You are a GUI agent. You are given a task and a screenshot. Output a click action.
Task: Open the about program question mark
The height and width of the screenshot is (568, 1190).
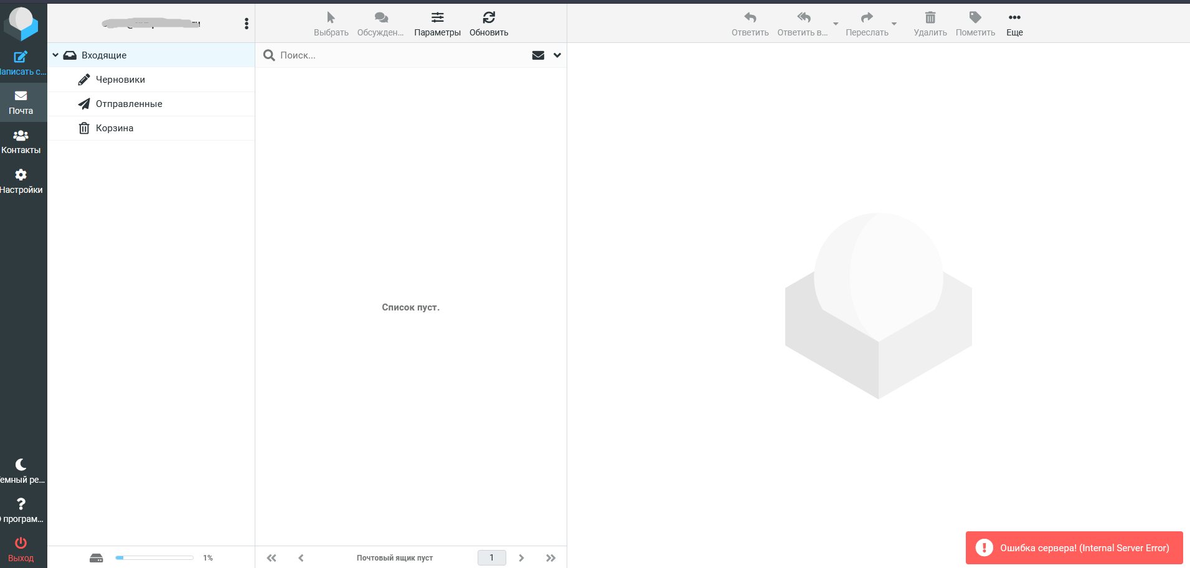coord(21,504)
